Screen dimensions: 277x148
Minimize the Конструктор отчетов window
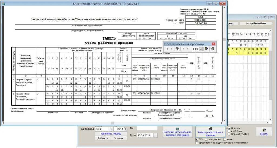pos(209,4)
